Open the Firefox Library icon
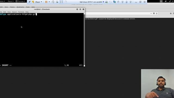The width and height of the screenshot is (174, 98). click(x=171, y=13)
